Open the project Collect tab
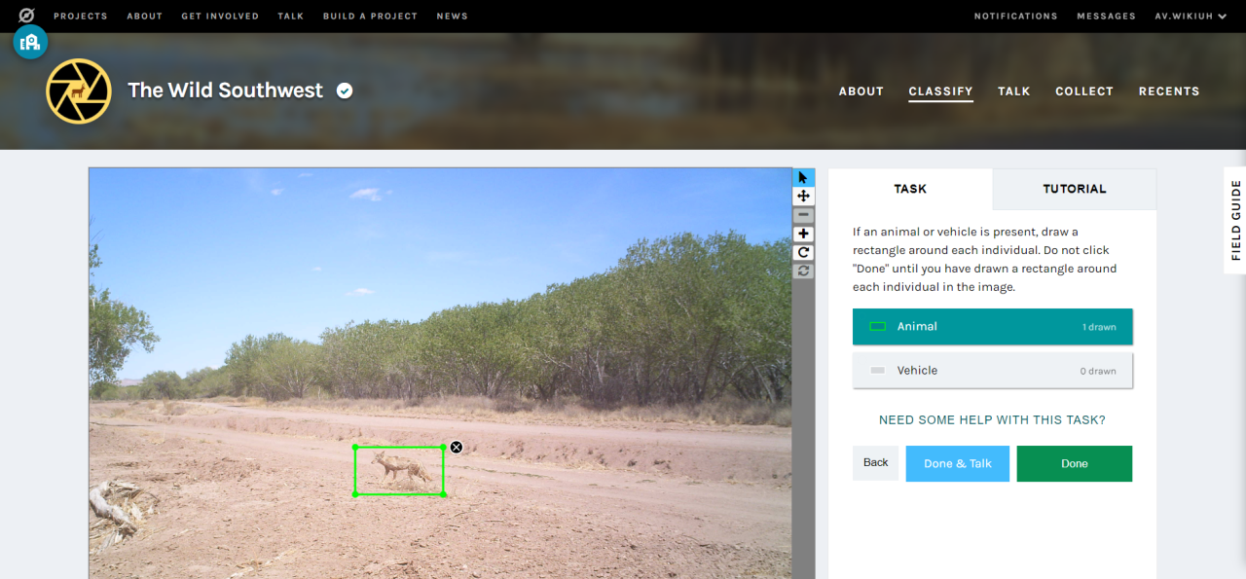1246x579 pixels. (x=1084, y=91)
